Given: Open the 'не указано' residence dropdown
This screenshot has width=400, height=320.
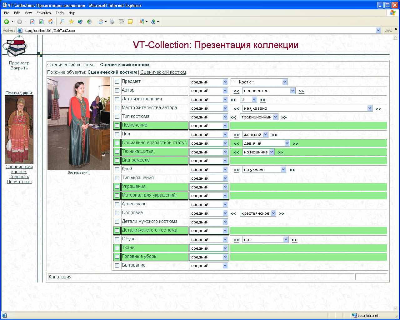Looking at the screenshot, I should pos(307,108).
